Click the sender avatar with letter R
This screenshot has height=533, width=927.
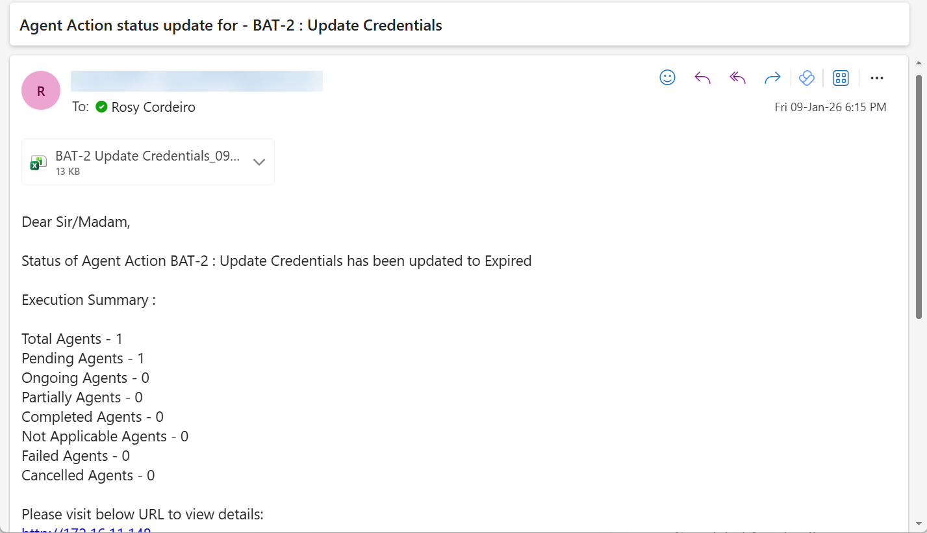[41, 90]
